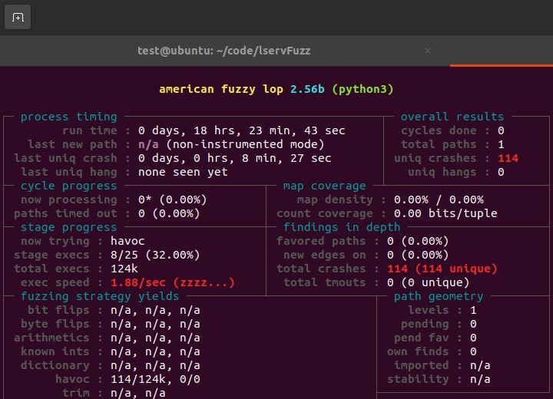Switch to the orange-underlined tab on right
The height and width of the screenshot is (399, 553).
(501, 51)
